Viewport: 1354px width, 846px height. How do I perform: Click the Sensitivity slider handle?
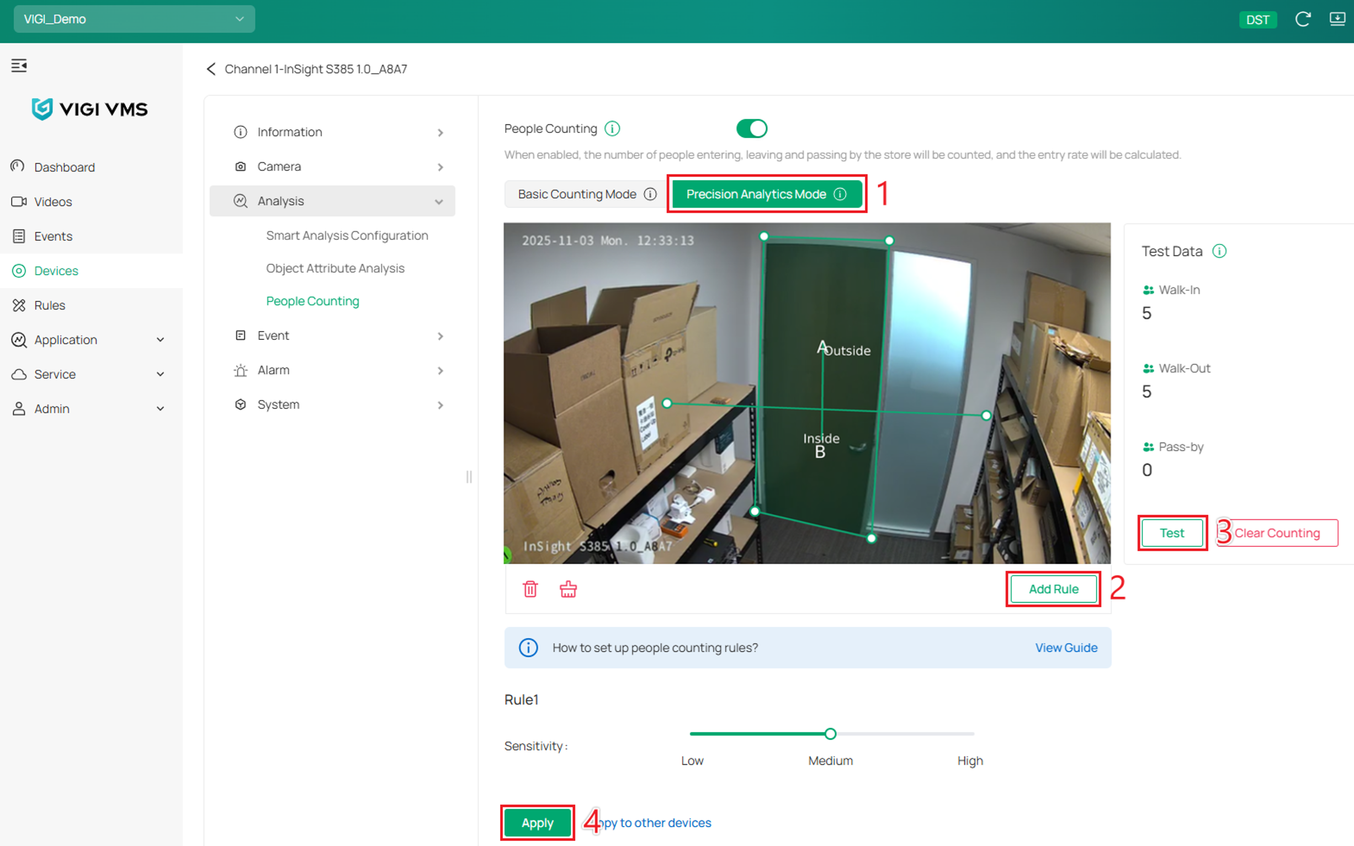(x=830, y=733)
